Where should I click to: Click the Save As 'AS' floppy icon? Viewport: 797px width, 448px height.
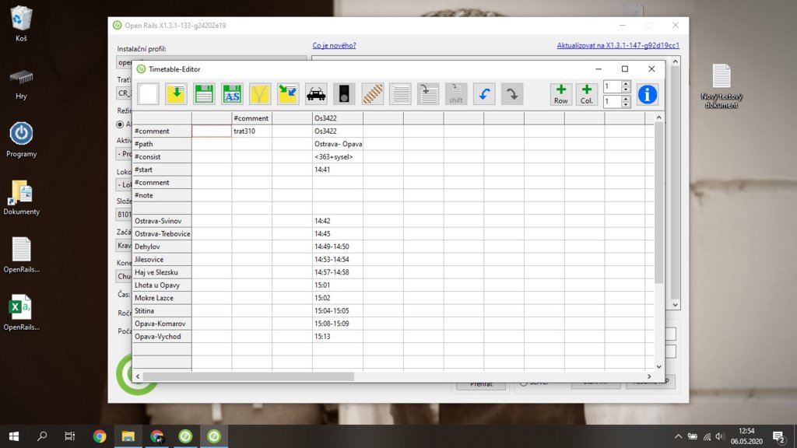click(232, 94)
